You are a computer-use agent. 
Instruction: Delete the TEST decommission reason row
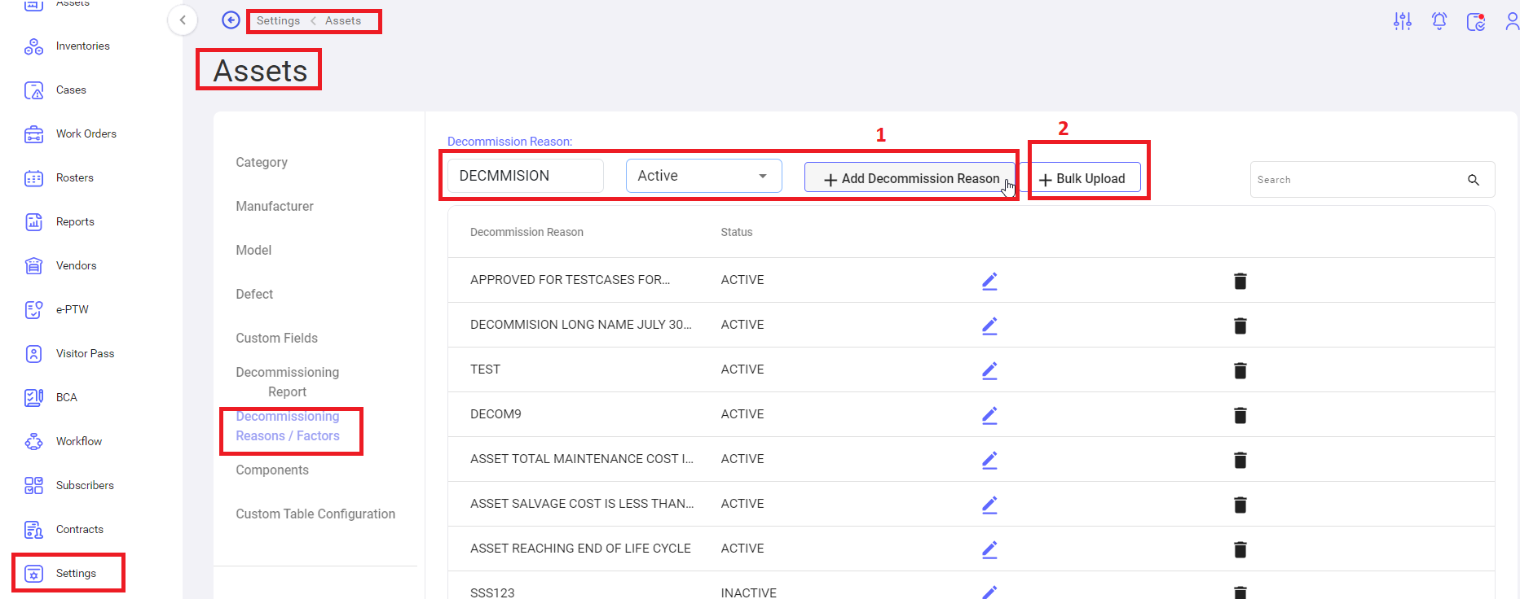(1240, 370)
